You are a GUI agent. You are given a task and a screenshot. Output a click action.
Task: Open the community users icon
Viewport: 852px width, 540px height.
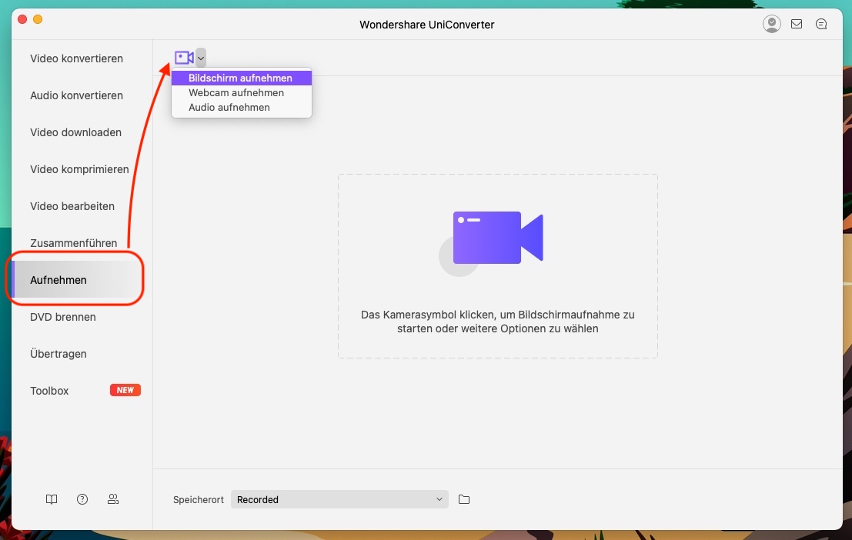tap(113, 498)
